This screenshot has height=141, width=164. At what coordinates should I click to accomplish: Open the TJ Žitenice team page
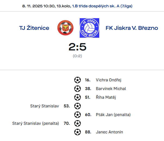point(34,28)
